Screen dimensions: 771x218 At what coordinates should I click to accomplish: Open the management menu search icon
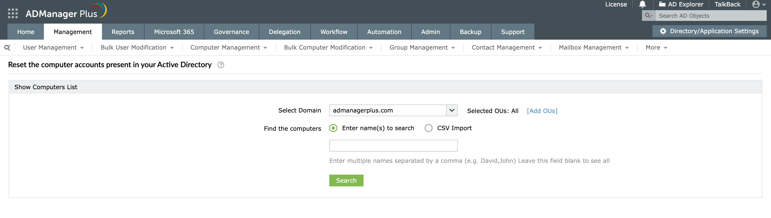coord(7,48)
